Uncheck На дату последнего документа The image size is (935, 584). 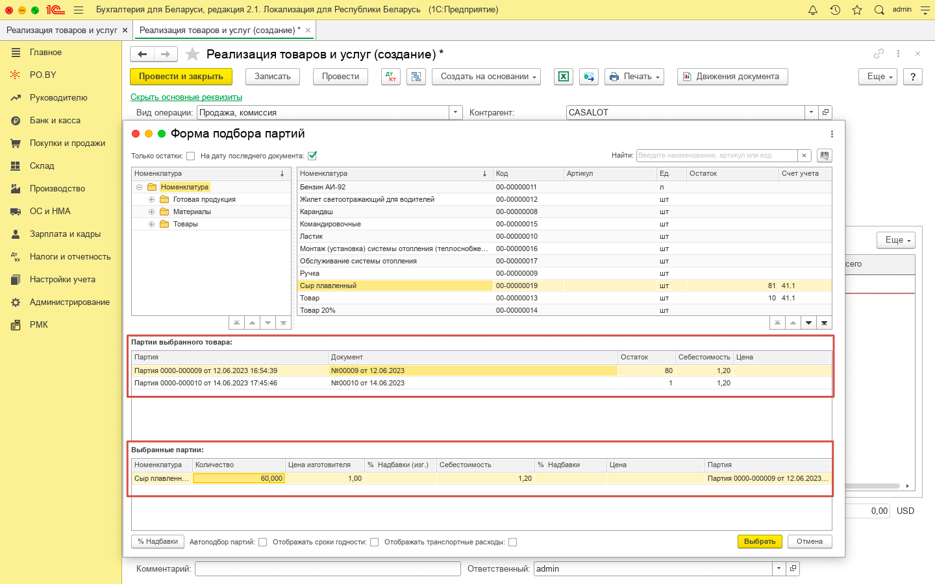click(312, 156)
